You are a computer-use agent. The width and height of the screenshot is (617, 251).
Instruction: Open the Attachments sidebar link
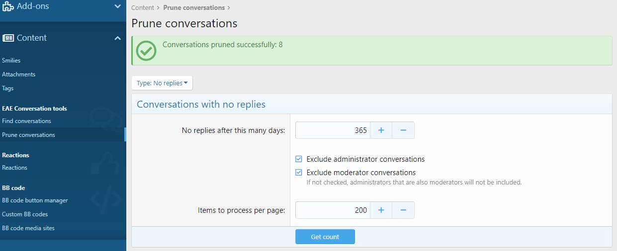[18, 74]
